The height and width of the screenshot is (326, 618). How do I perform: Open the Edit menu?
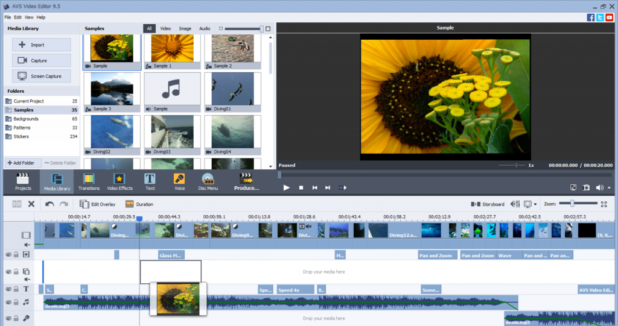(18, 17)
